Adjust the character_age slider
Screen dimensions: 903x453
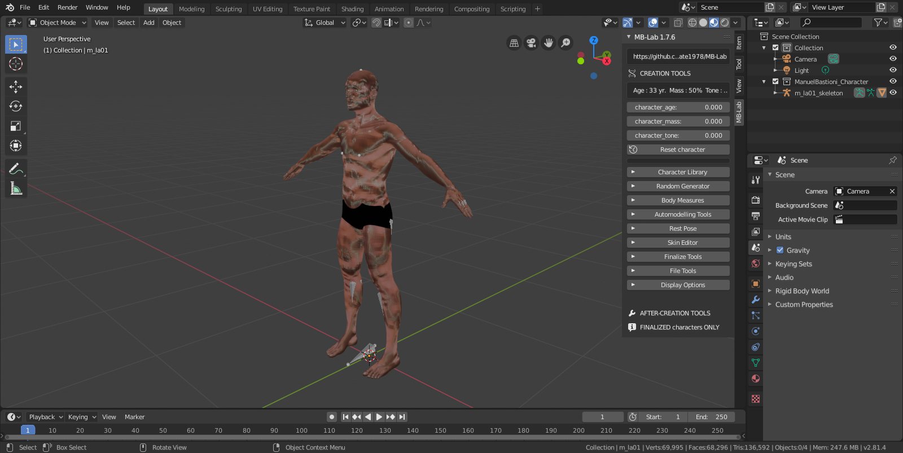point(678,107)
